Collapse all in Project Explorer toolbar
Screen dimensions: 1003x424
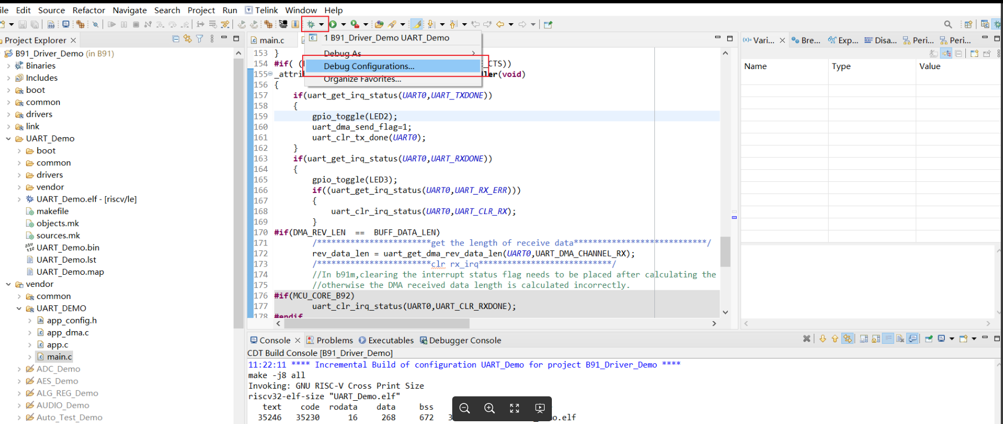(175, 39)
